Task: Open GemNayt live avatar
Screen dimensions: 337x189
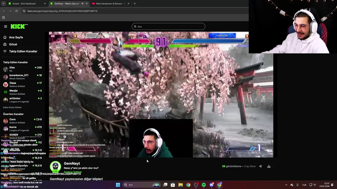Action: pos(55,166)
